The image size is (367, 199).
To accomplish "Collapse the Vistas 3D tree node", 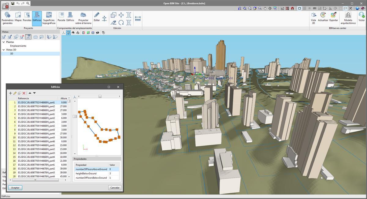I will click(4, 50).
